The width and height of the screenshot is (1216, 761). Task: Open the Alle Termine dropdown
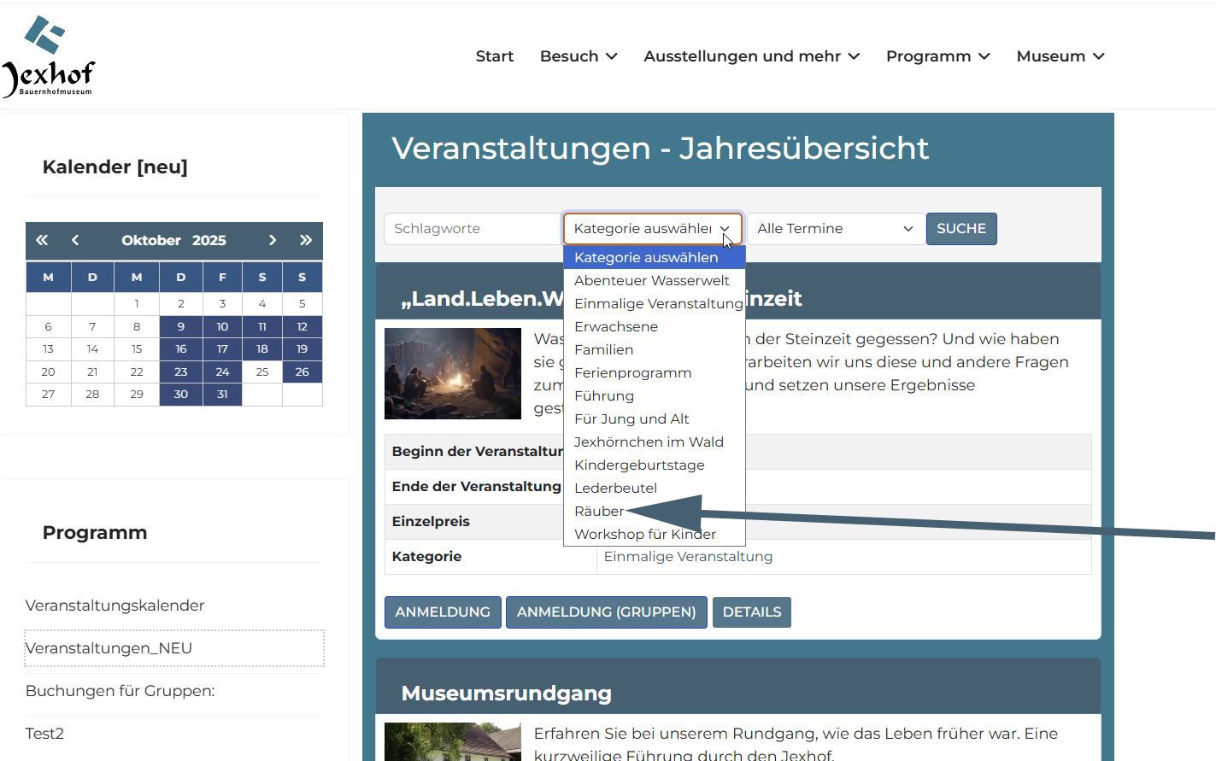pos(835,229)
